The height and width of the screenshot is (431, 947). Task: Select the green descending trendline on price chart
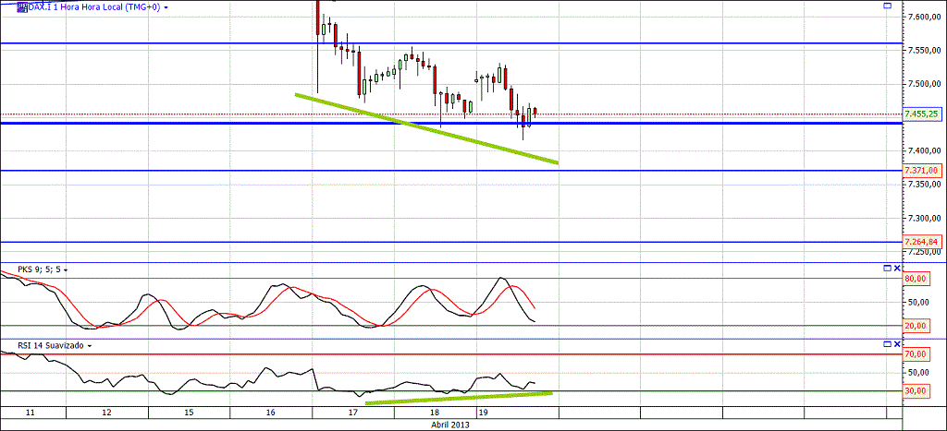426,128
